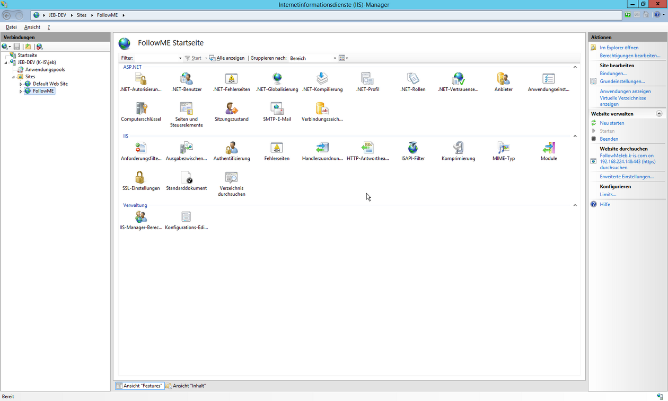Screen dimensions: 668x401
Task: Open Grundeinstellungen link
Action: [622, 81]
